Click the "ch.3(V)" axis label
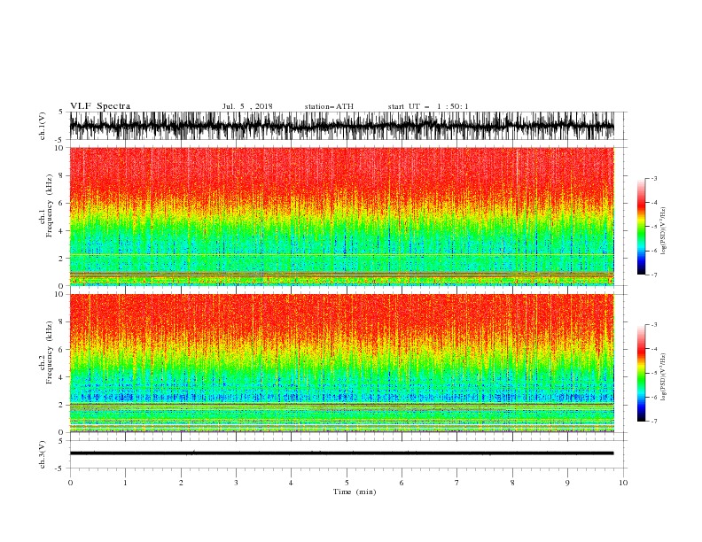Image resolution: width=702 pixels, height=542 pixels. point(43,455)
